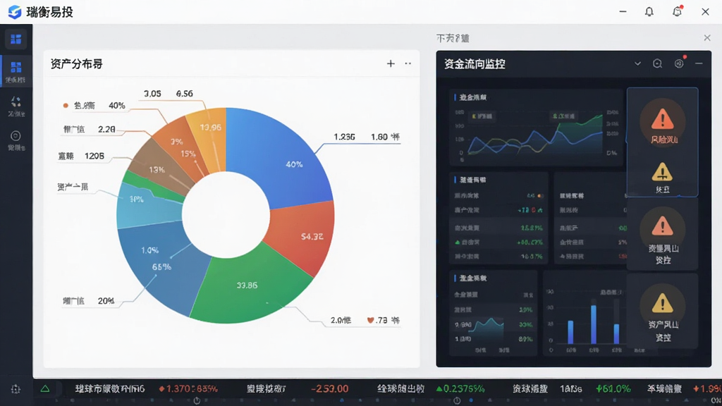Select the 13% brown donut slice

tap(157, 168)
